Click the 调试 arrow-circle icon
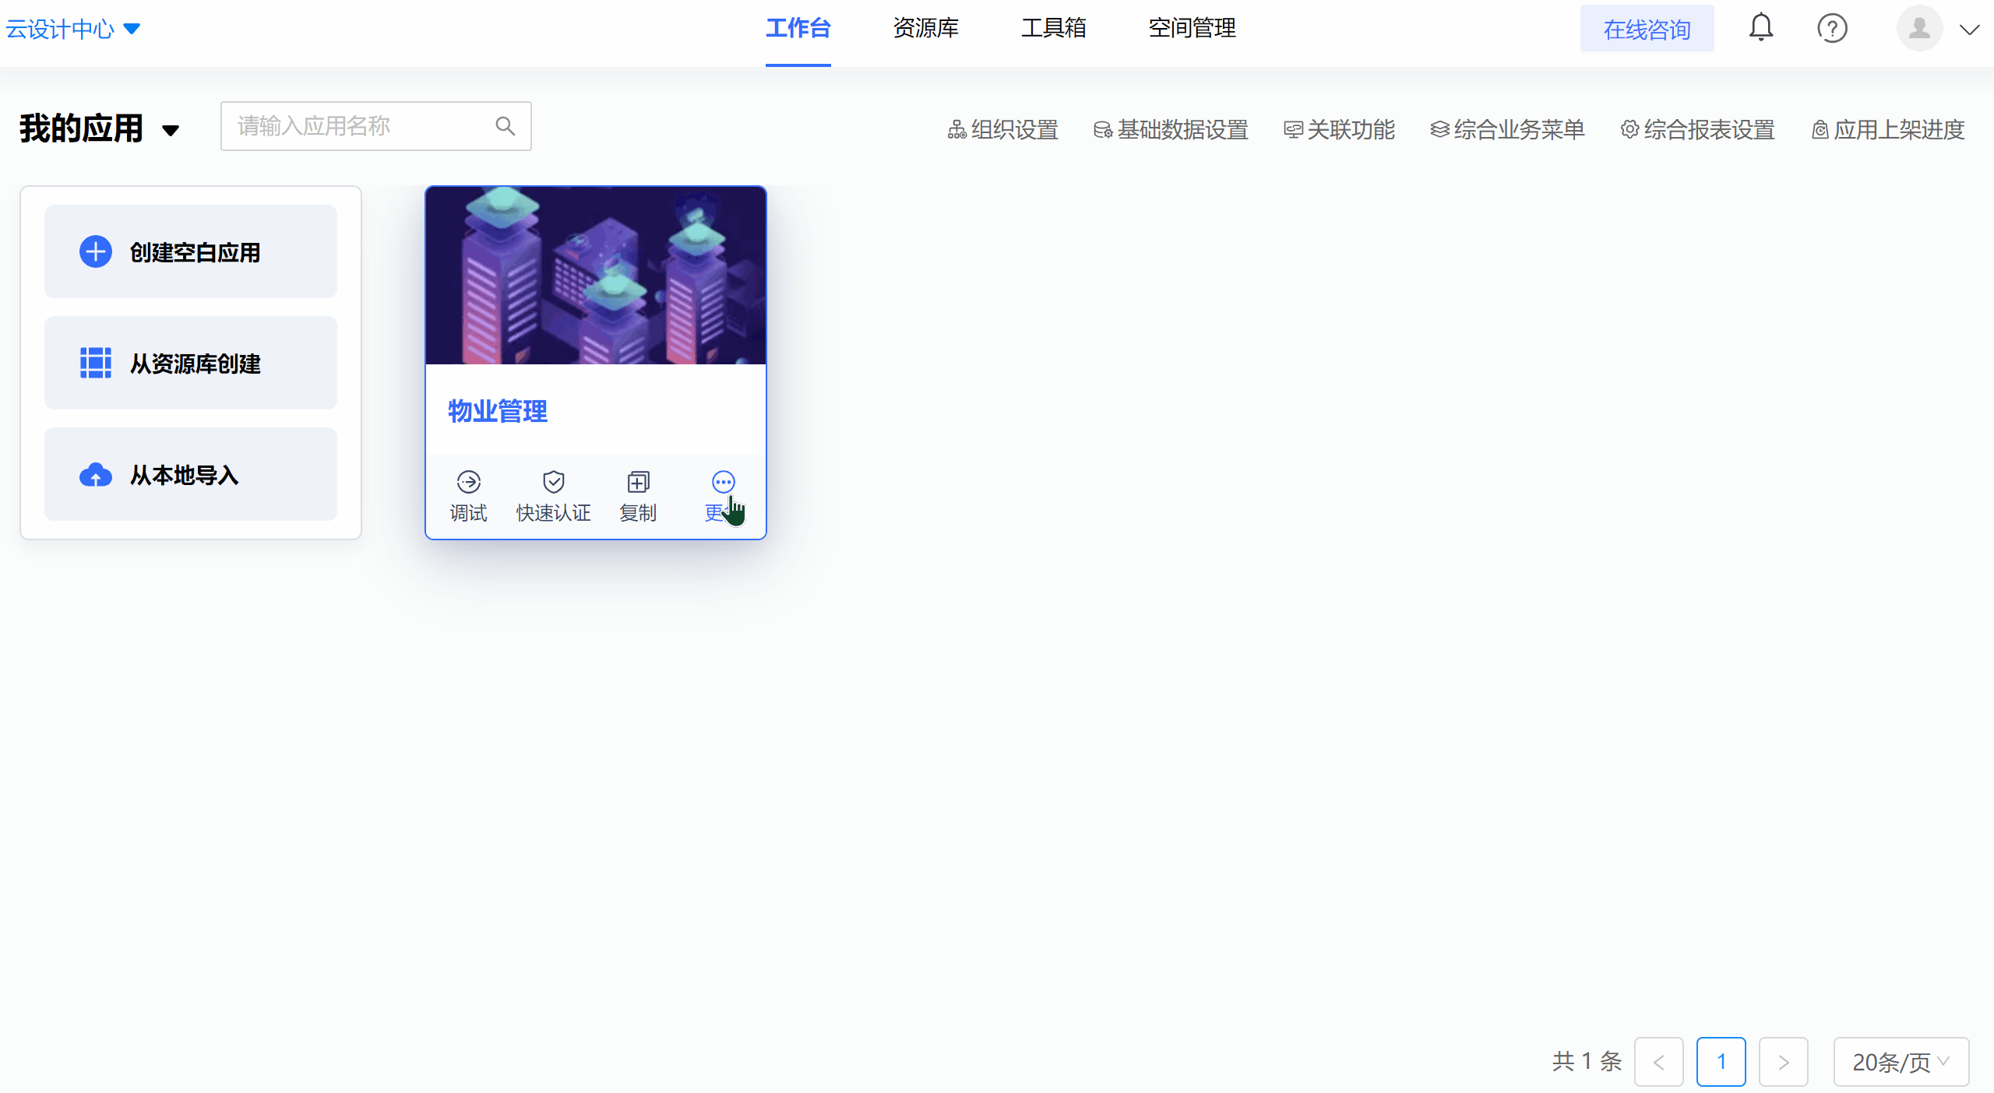Viewport: 1994px width, 1093px height. click(469, 482)
